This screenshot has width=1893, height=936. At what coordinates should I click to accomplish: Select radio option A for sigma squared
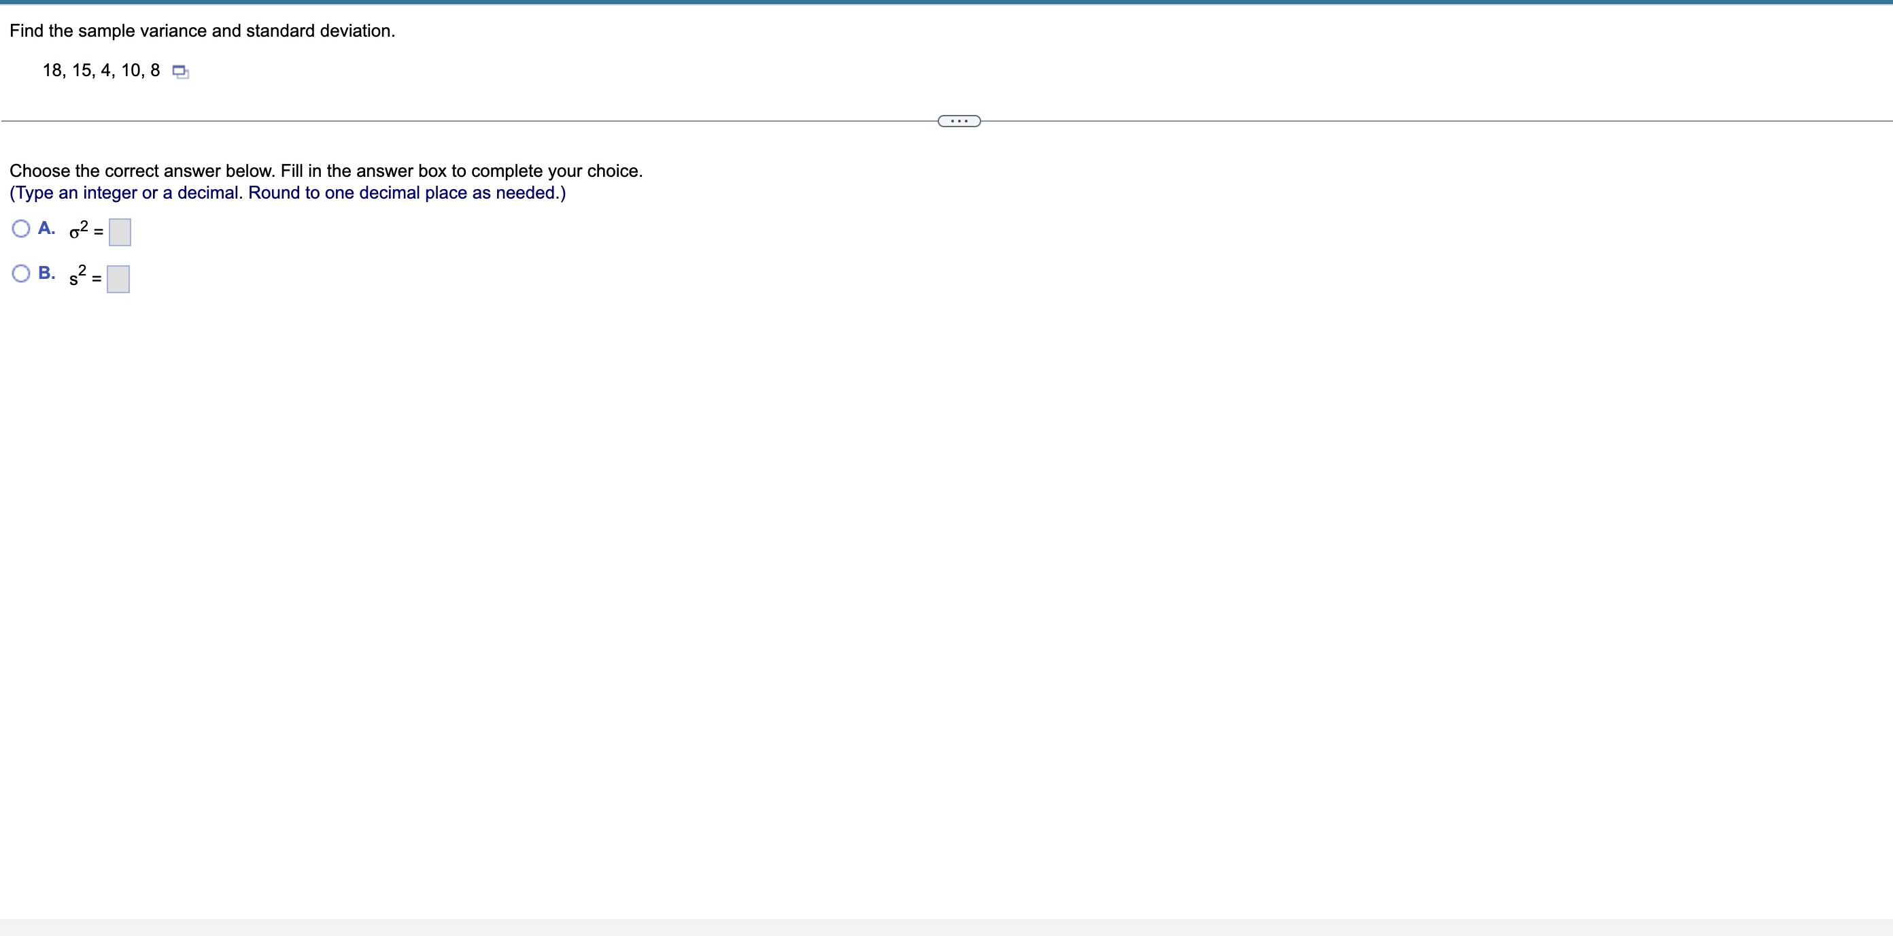click(x=21, y=229)
